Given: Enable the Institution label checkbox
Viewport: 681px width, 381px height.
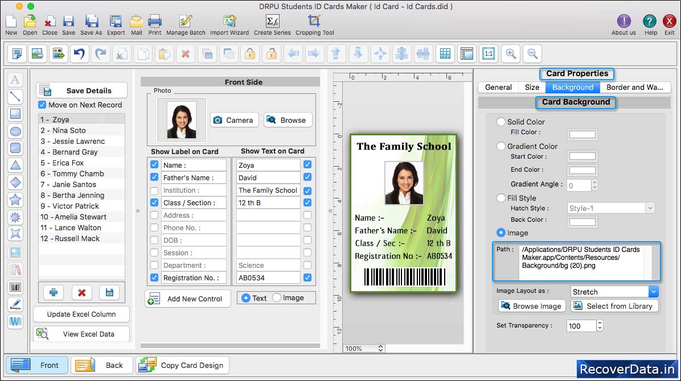Looking at the screenshot, I should pyautogui.click(x=154, y=191).
